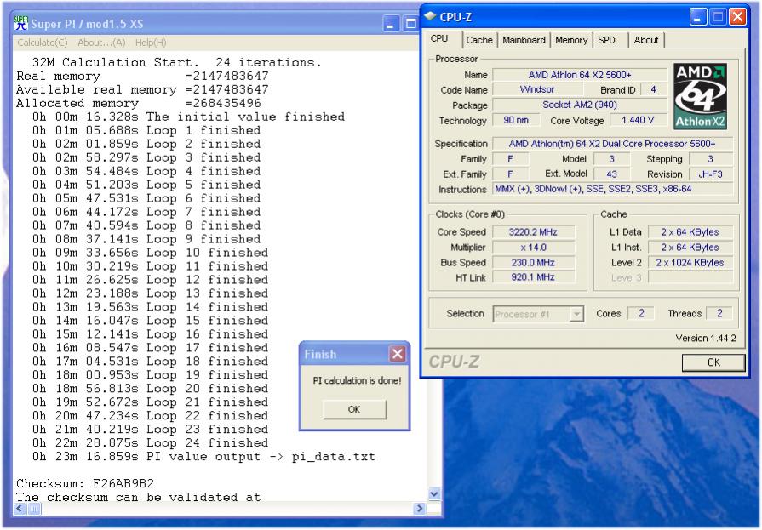The image size is (762, 530).
Task: Click the Level 2 value 2 x 1024 KBytes
Action: pos(690,262)
